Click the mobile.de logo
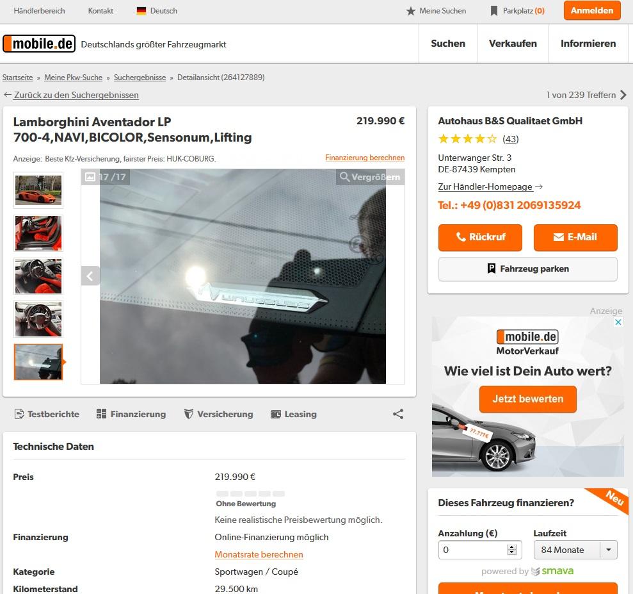Screen dimensions: 633x594 [x=39, y=44]
